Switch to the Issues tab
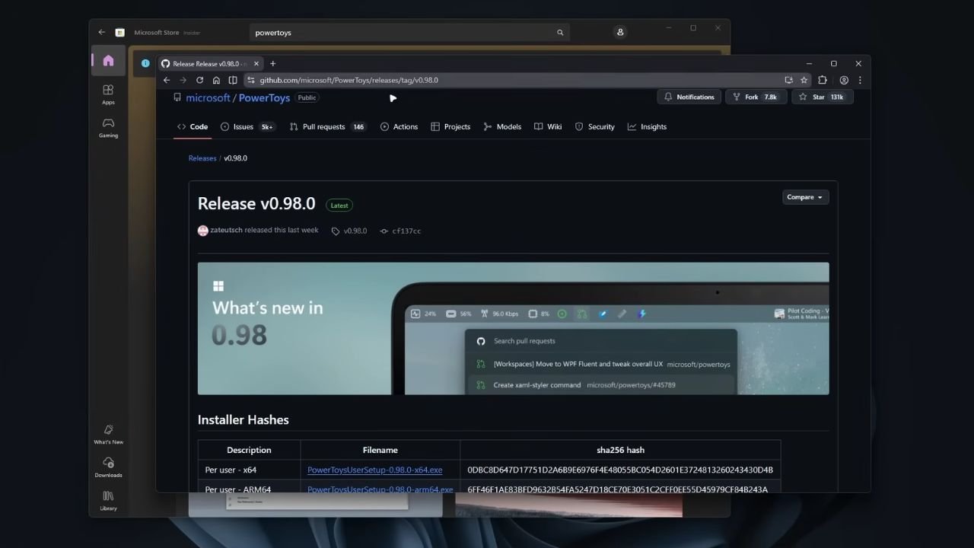Image resolution: width=974 pixels, height=548 pixels. tap(243, 126)
